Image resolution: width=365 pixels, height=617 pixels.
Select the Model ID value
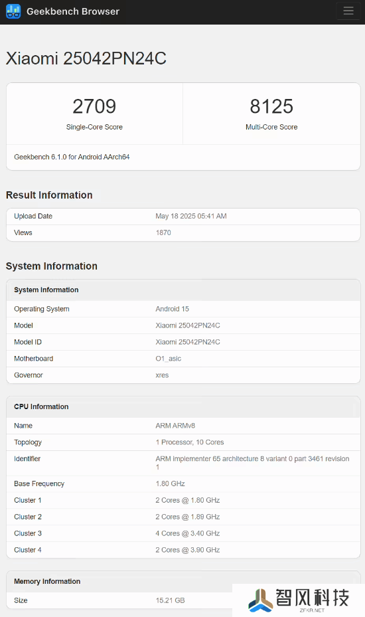[x=188, y=342]
